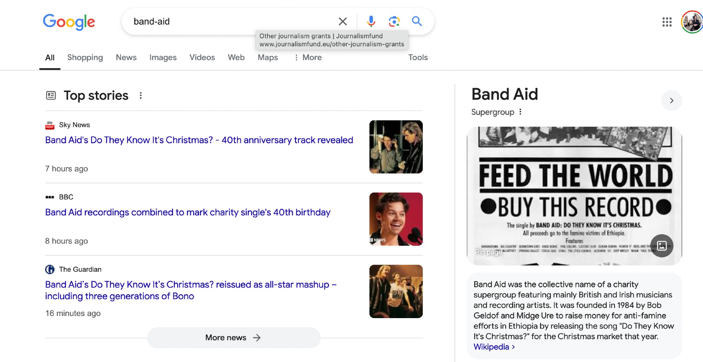Clear the search box with X icon
Screen dimensions: 703x362
[343, 21]
